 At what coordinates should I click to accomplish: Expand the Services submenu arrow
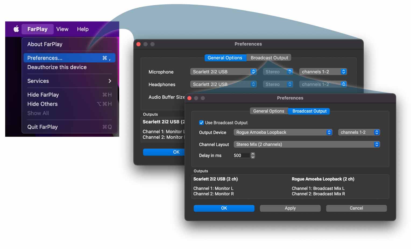tap(110, 81)
